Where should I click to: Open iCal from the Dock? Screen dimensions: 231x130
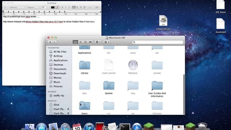[77, 127]
